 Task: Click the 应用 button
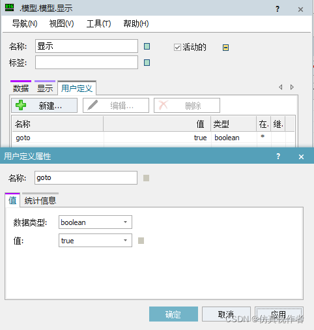point(279,314)
